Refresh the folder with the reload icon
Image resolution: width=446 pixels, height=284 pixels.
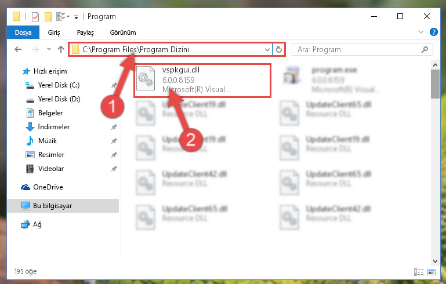279,49
